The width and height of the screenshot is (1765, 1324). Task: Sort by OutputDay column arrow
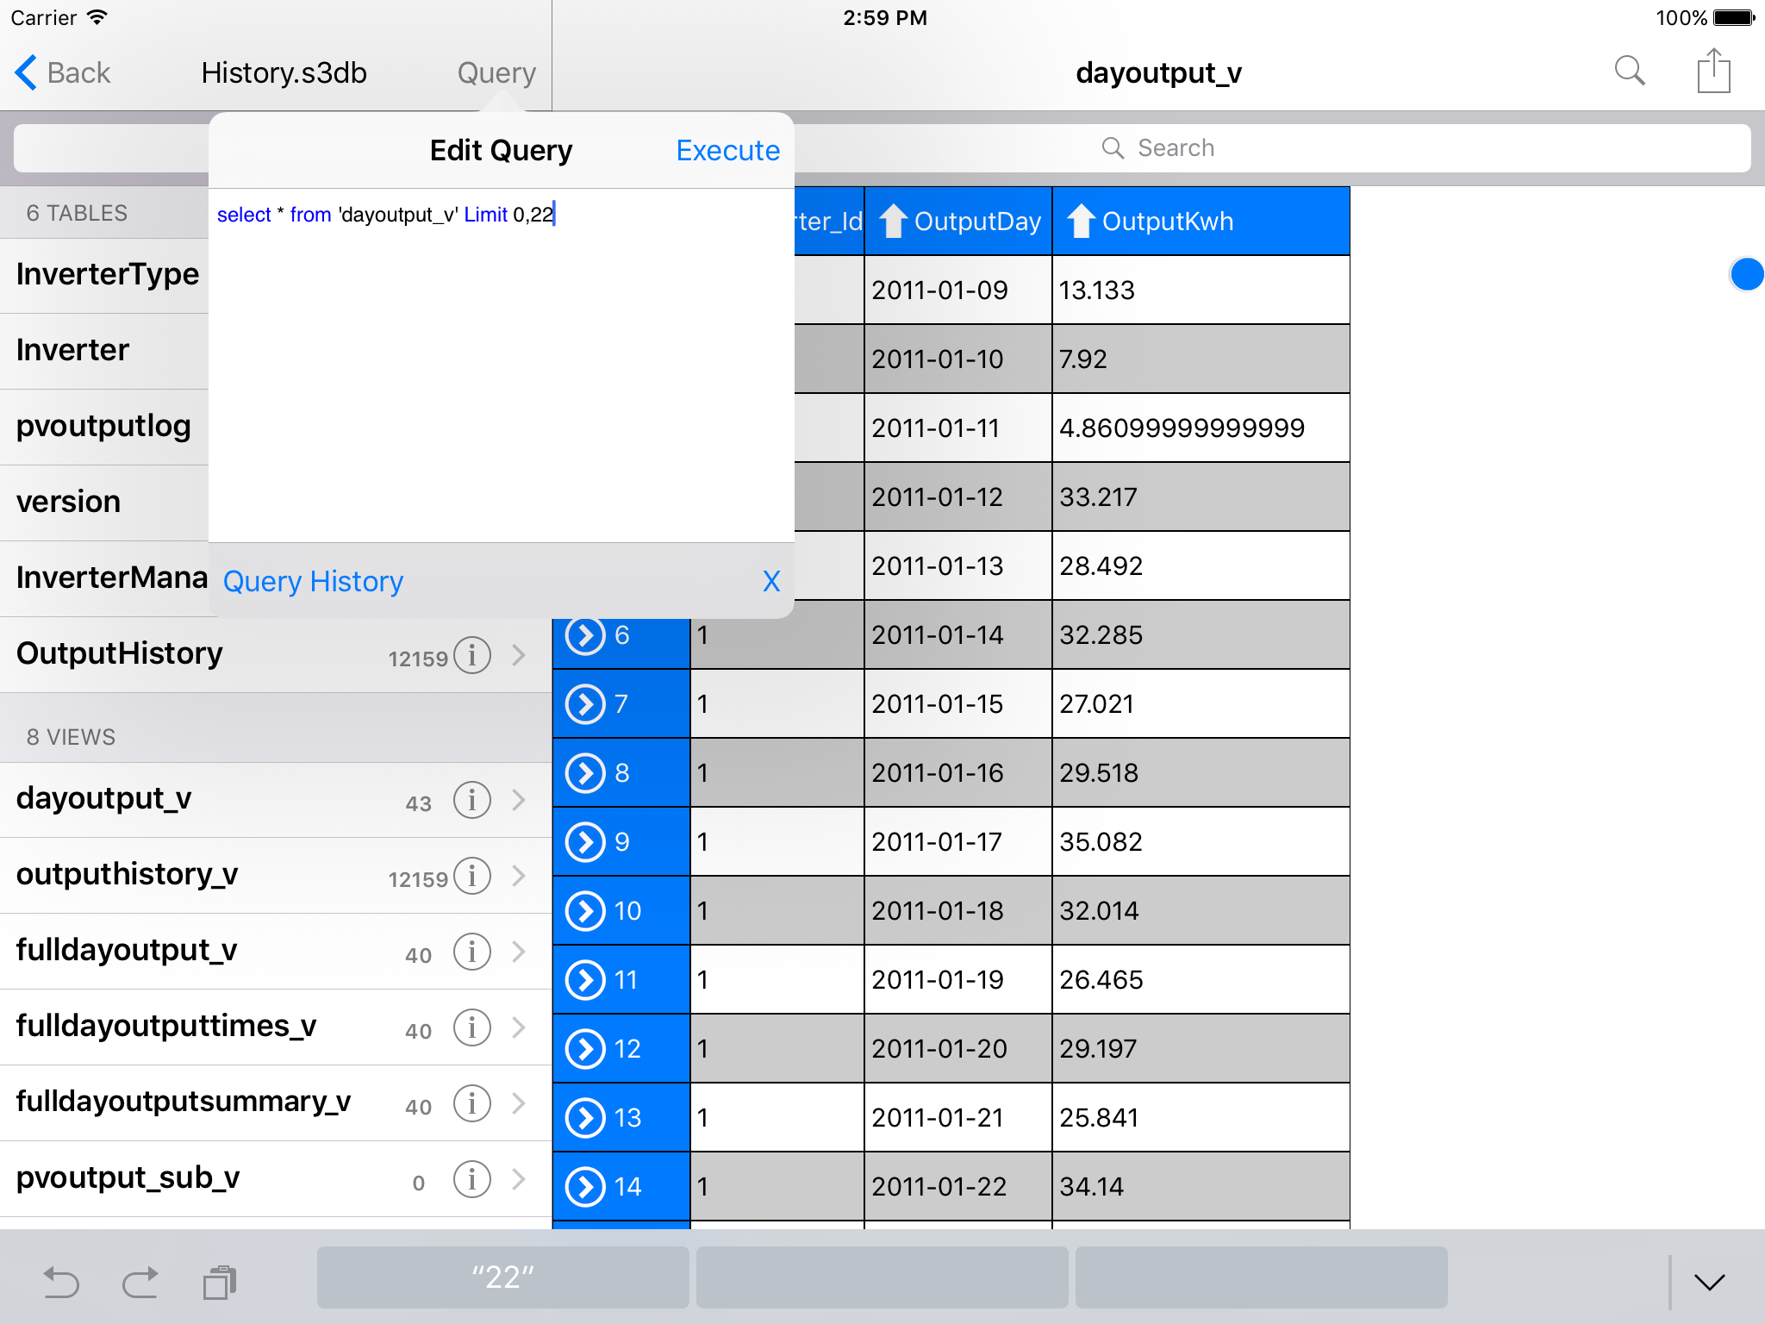coord(893,222)
